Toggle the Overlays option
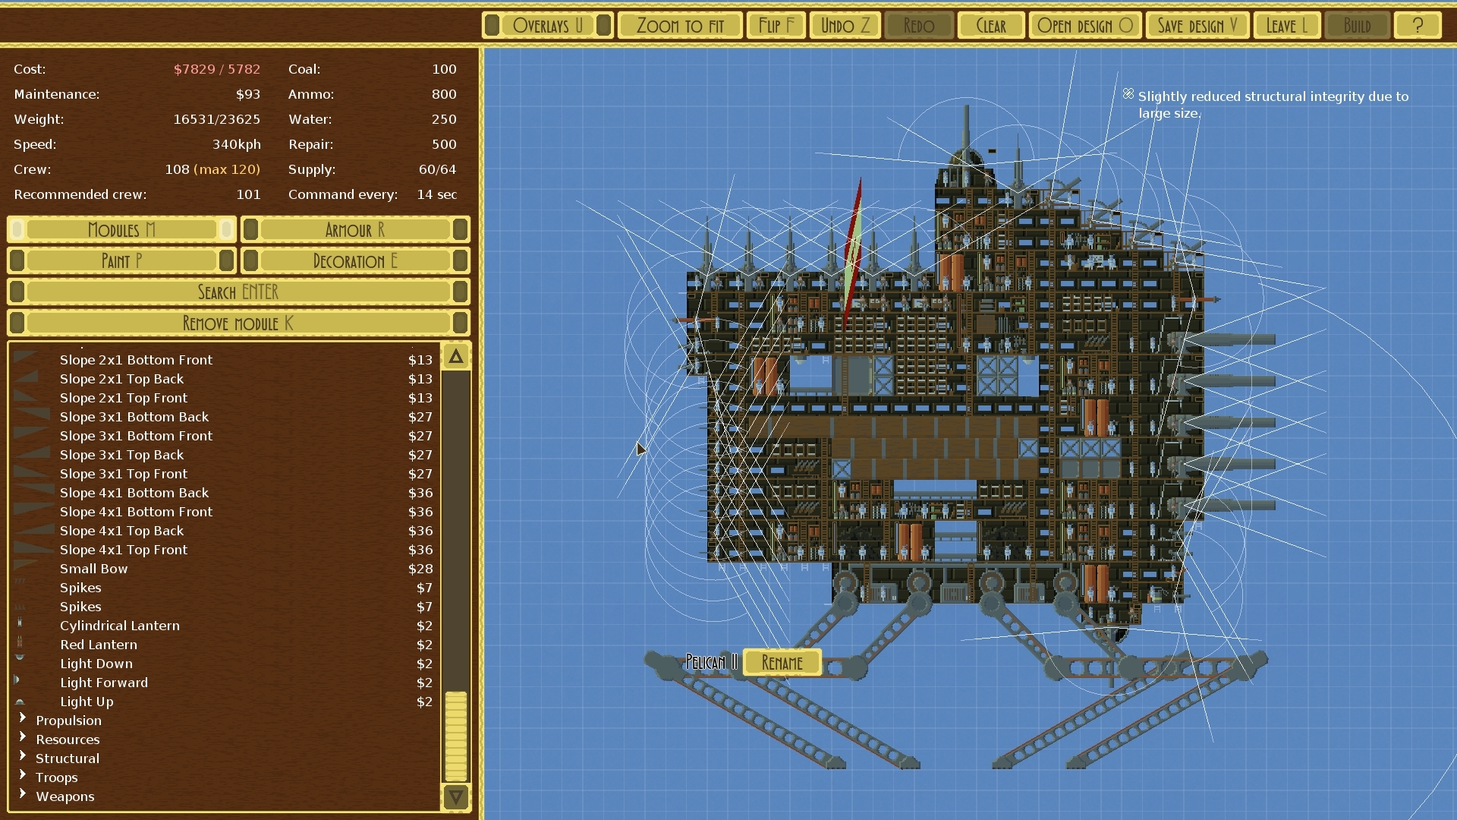This screenshot has width=1457, height=820. pyautogui.click(x=547, y=26)
